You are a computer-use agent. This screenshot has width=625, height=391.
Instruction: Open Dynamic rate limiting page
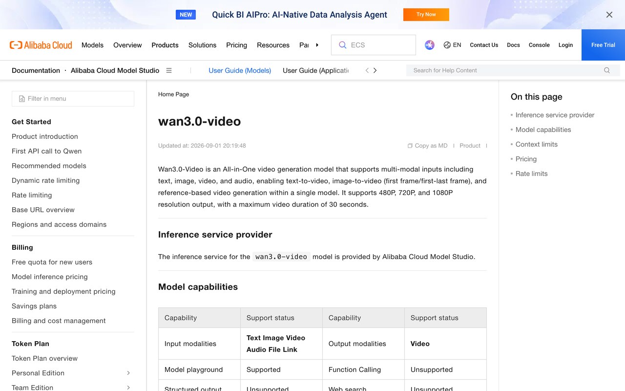46,180
